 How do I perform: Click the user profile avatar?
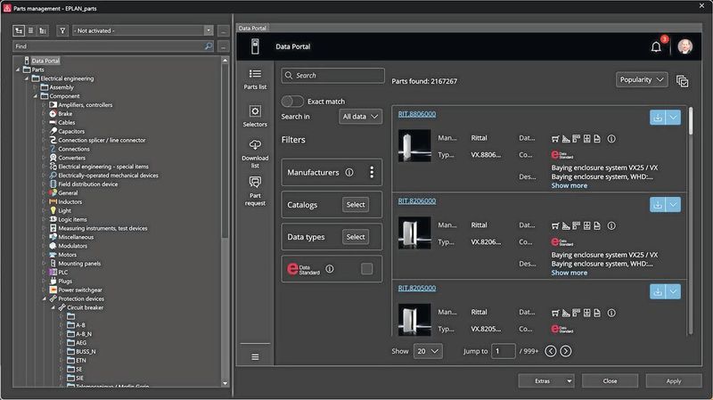pos(684,46)
